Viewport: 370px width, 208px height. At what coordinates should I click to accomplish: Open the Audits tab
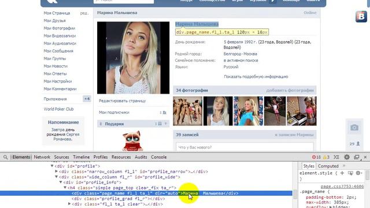pyautogui.click(x=140, y=157)
